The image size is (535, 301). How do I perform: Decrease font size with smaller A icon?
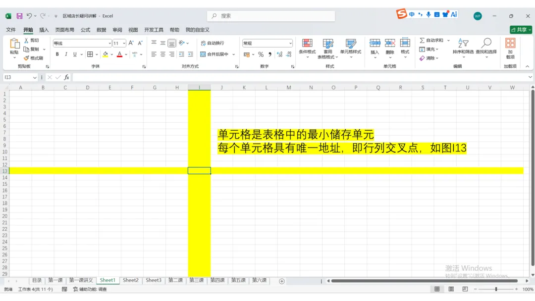click(140, 43)
